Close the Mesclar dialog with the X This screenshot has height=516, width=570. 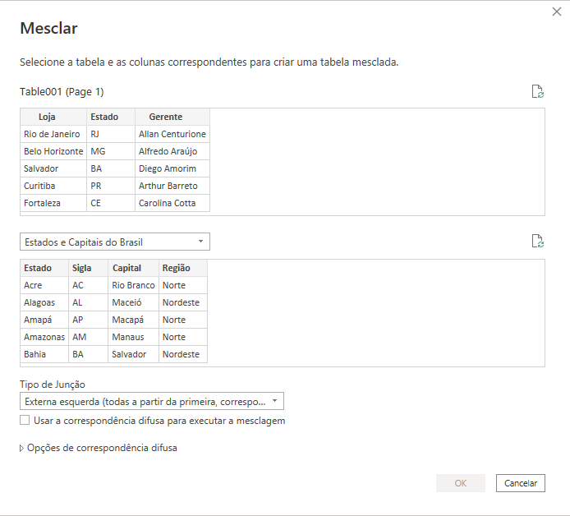[557, 12]
